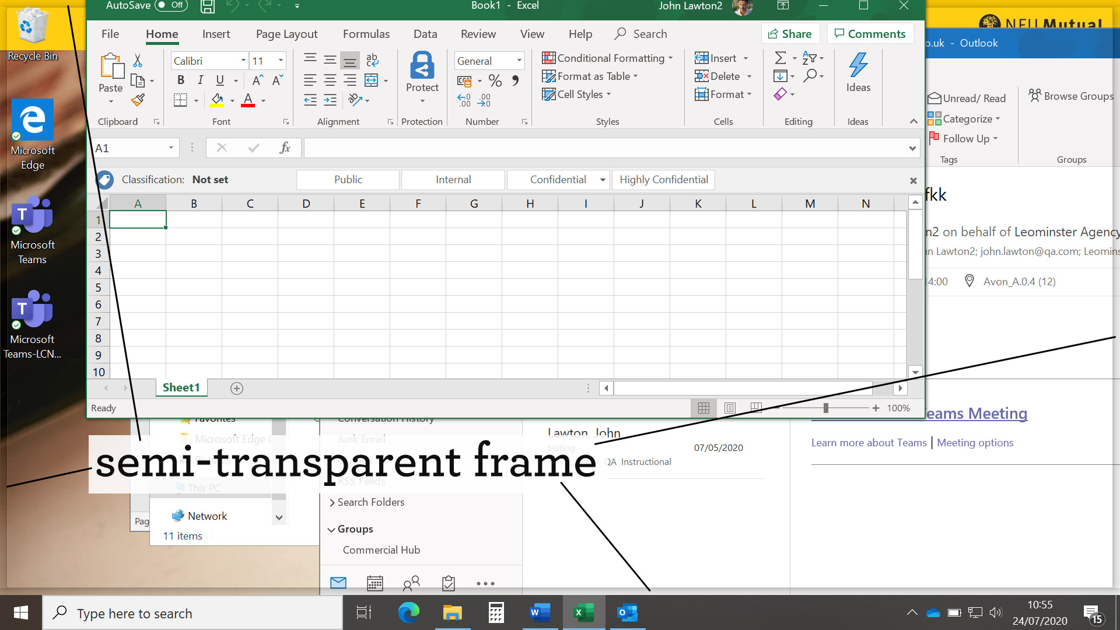This screenshot has height=630, width=1120.
Task: Click the Percent Style icon
Action: tap(495, 80)
